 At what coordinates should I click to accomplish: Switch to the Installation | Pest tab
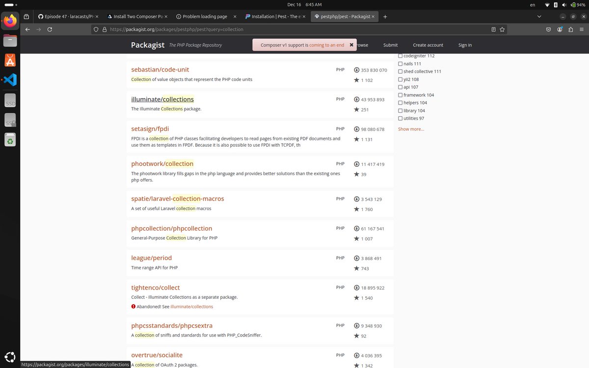coord(275,16)
